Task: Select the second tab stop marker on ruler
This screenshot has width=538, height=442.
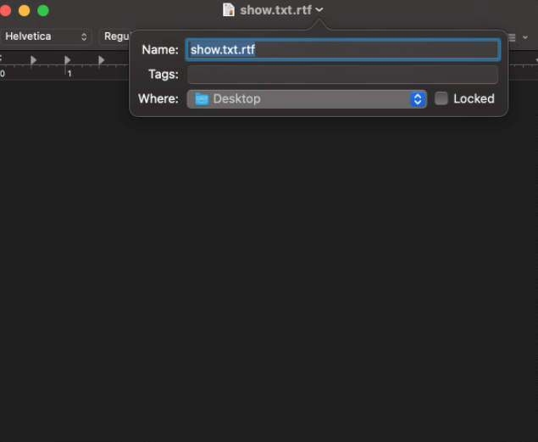Action: (x=68, y=60)
